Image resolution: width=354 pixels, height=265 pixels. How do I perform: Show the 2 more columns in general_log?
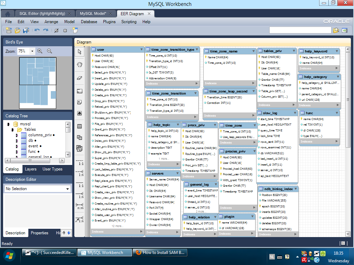[x=201, y=212]
